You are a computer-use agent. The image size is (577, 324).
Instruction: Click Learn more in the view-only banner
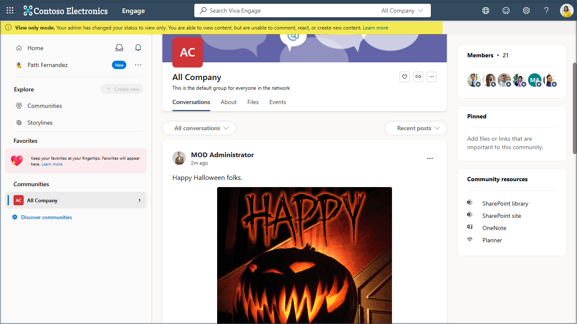point(375,27)
